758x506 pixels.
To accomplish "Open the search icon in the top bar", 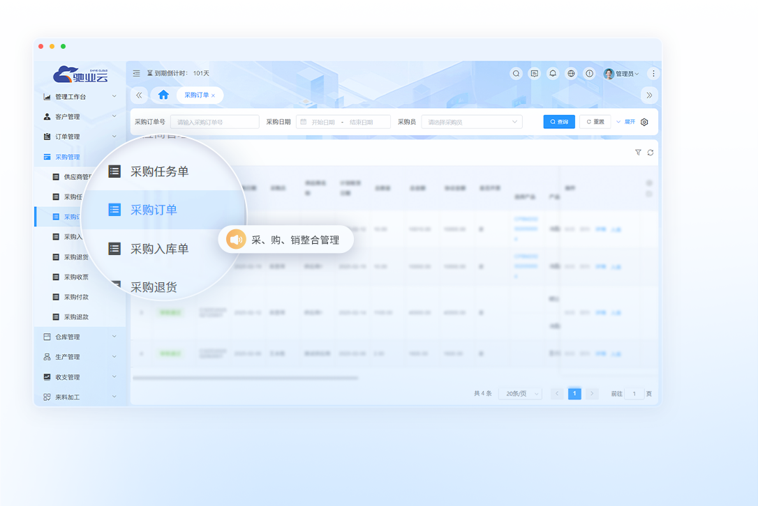I will coord(516,73).
